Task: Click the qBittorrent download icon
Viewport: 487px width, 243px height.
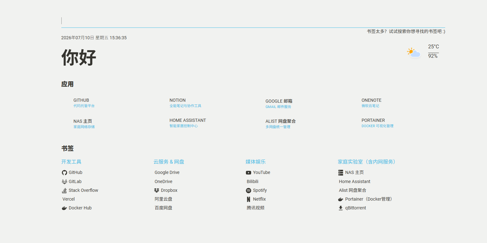Action: point(341,208)
